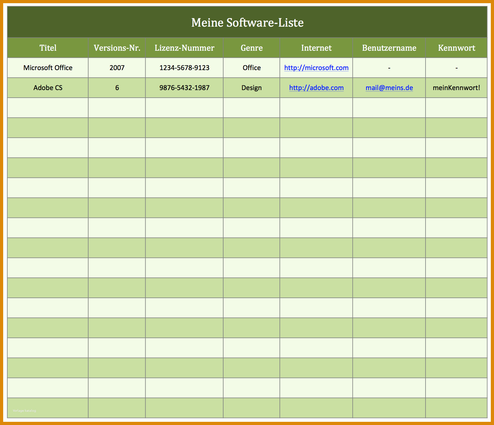Click the Office genre cell

251,68
